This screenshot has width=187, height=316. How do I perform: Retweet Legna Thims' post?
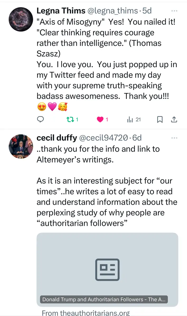(x=70, y=120)
